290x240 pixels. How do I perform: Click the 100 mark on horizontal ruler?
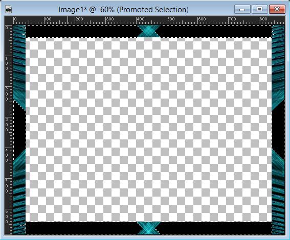pos(48,19)
